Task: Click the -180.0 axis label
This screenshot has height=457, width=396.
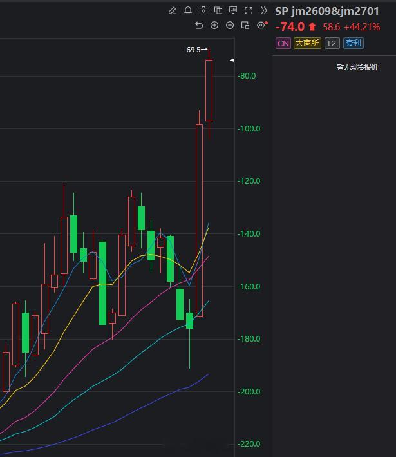Action: tap(249, 339)
